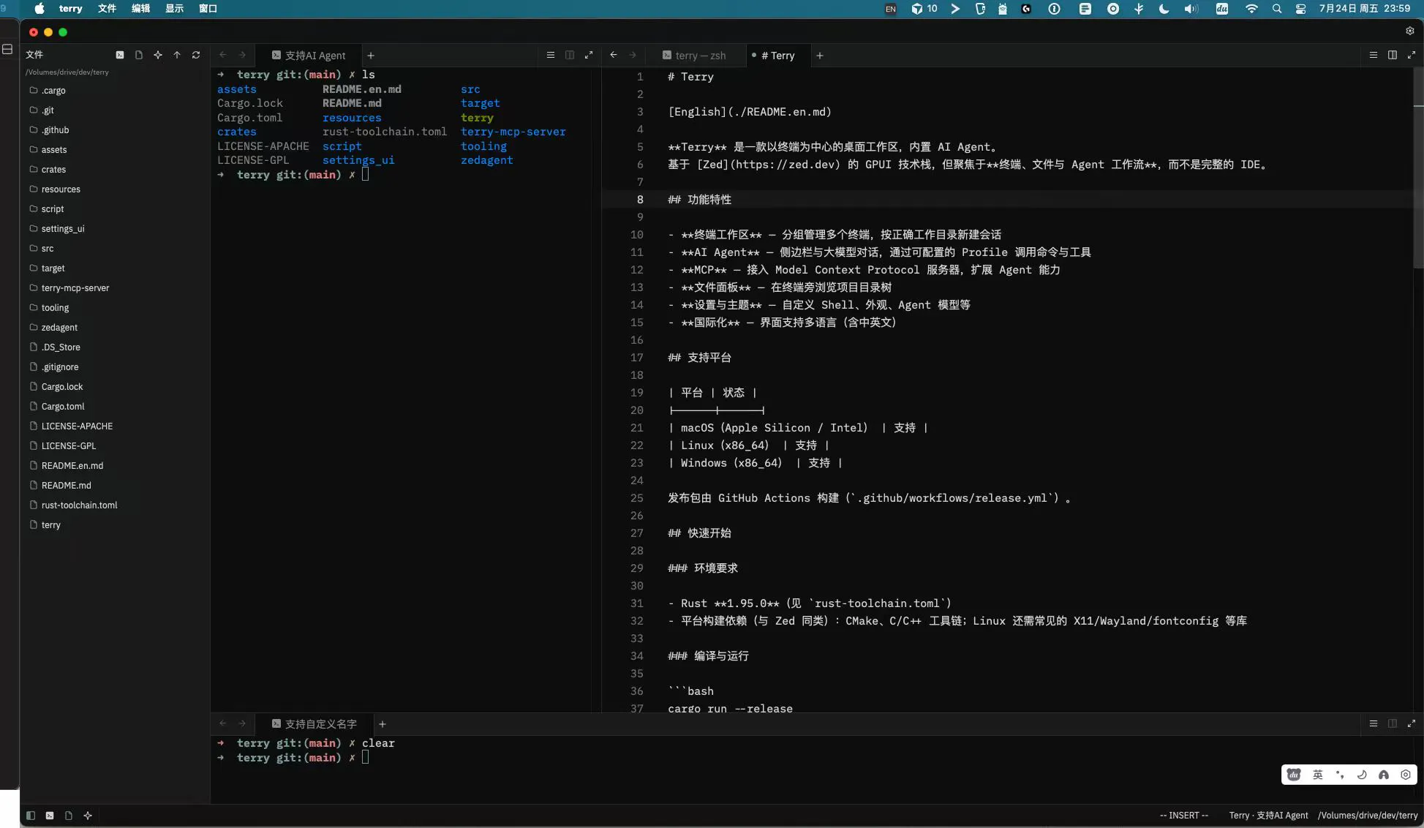
Task: Expand the resources folder in the file tree
Action: [x=115, y=189]
